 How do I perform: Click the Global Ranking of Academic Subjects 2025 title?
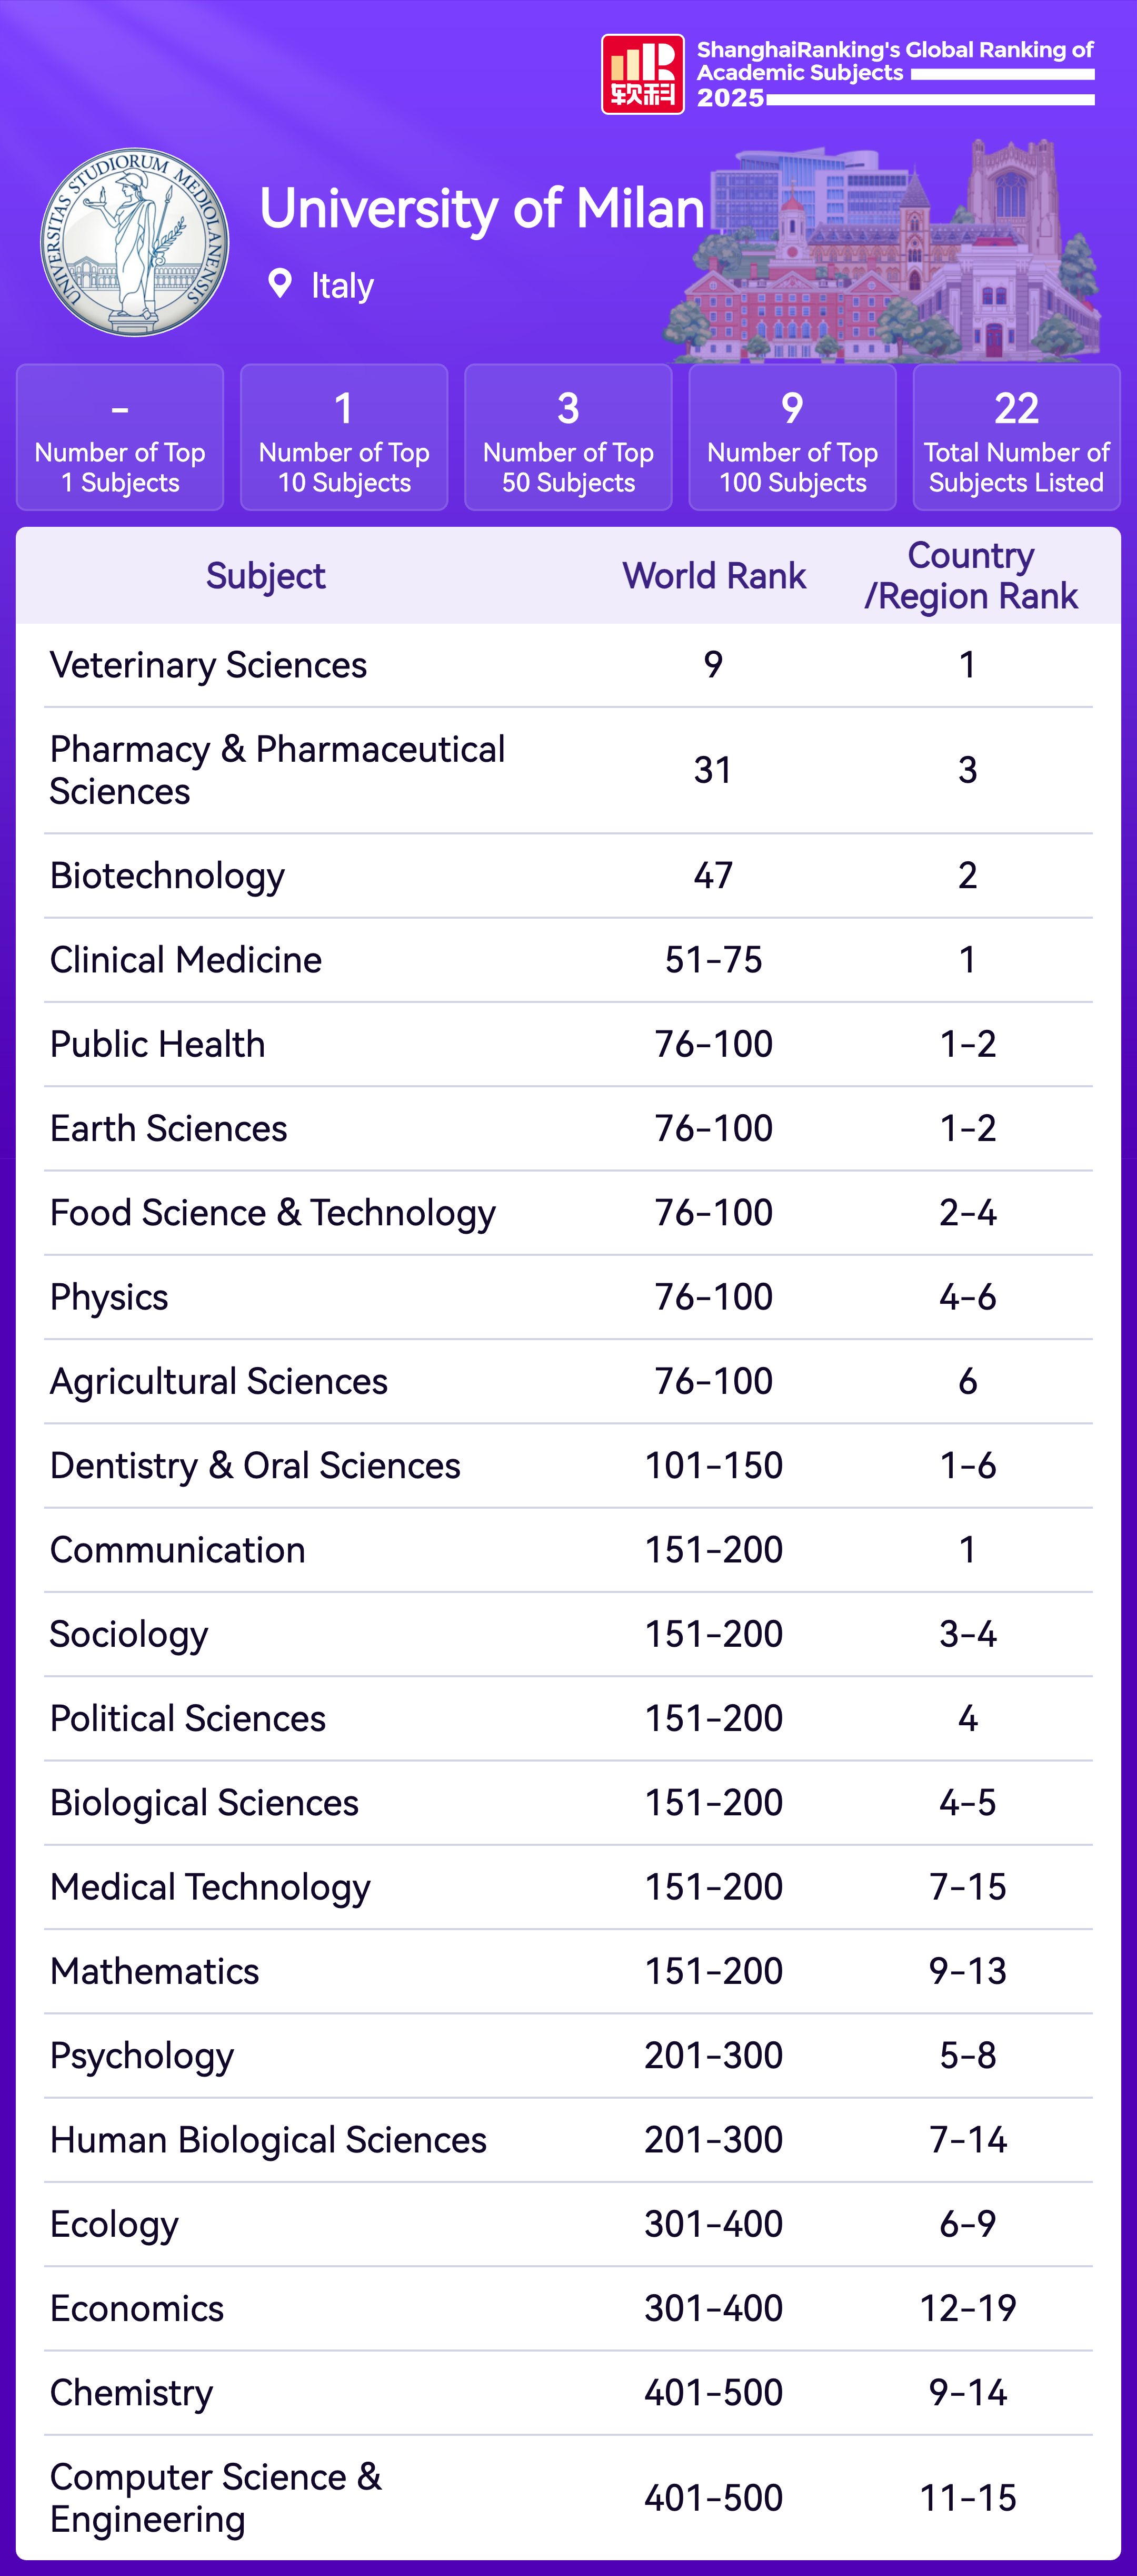point(894,73)
